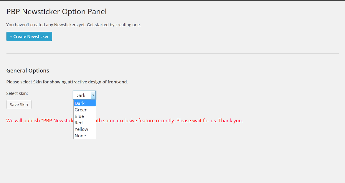
Task: Click the bold "Please select Skin" instruction
Action: point(67,82)
